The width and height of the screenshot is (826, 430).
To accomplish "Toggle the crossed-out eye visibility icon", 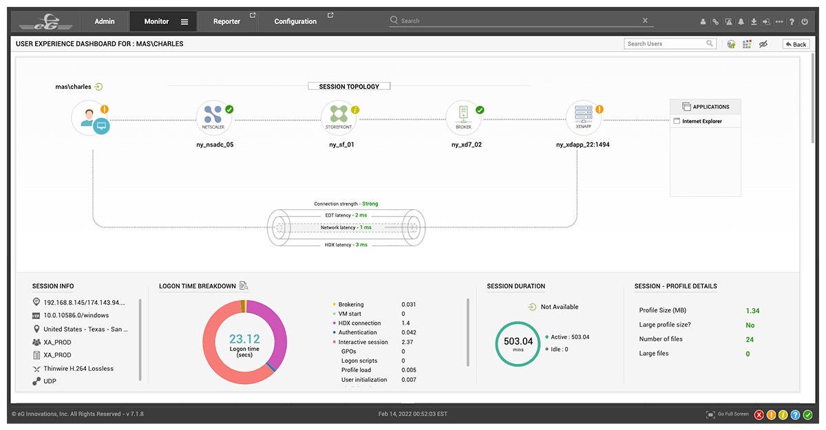I will click(x=763, y=44).
